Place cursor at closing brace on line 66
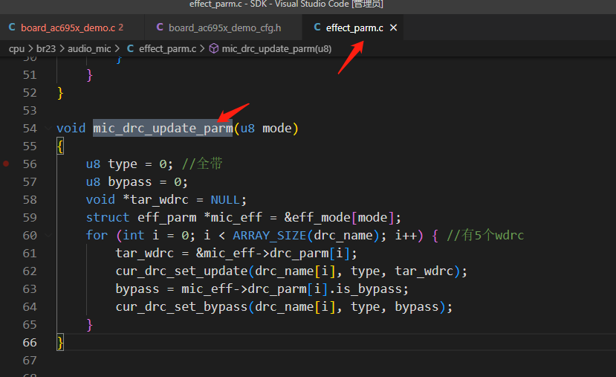Image resolution: width=616 pixels, height=377 pixels. (x=60, y=342)
